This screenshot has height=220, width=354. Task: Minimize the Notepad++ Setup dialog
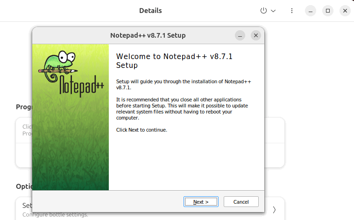click(x=240, y=35)
